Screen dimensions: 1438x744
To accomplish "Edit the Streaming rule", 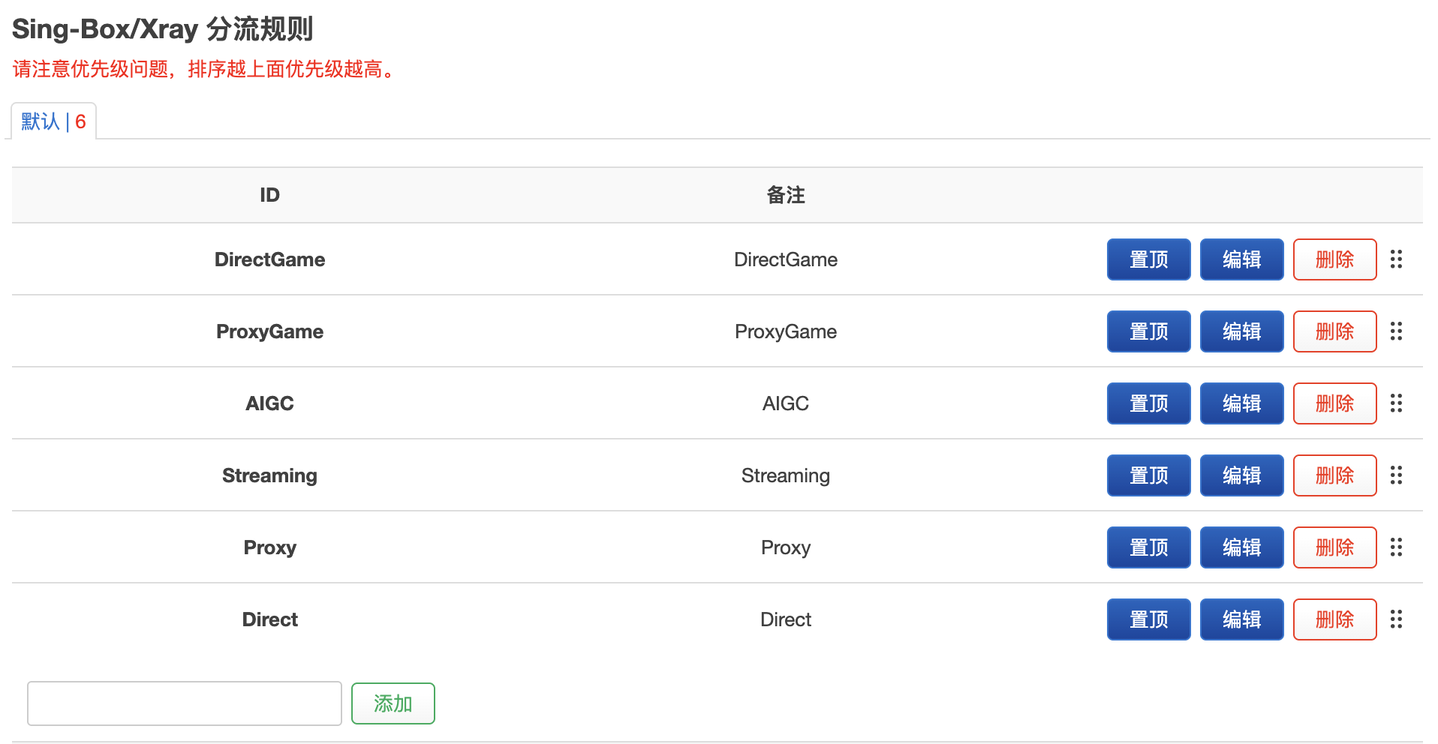I will [1241, 475].
